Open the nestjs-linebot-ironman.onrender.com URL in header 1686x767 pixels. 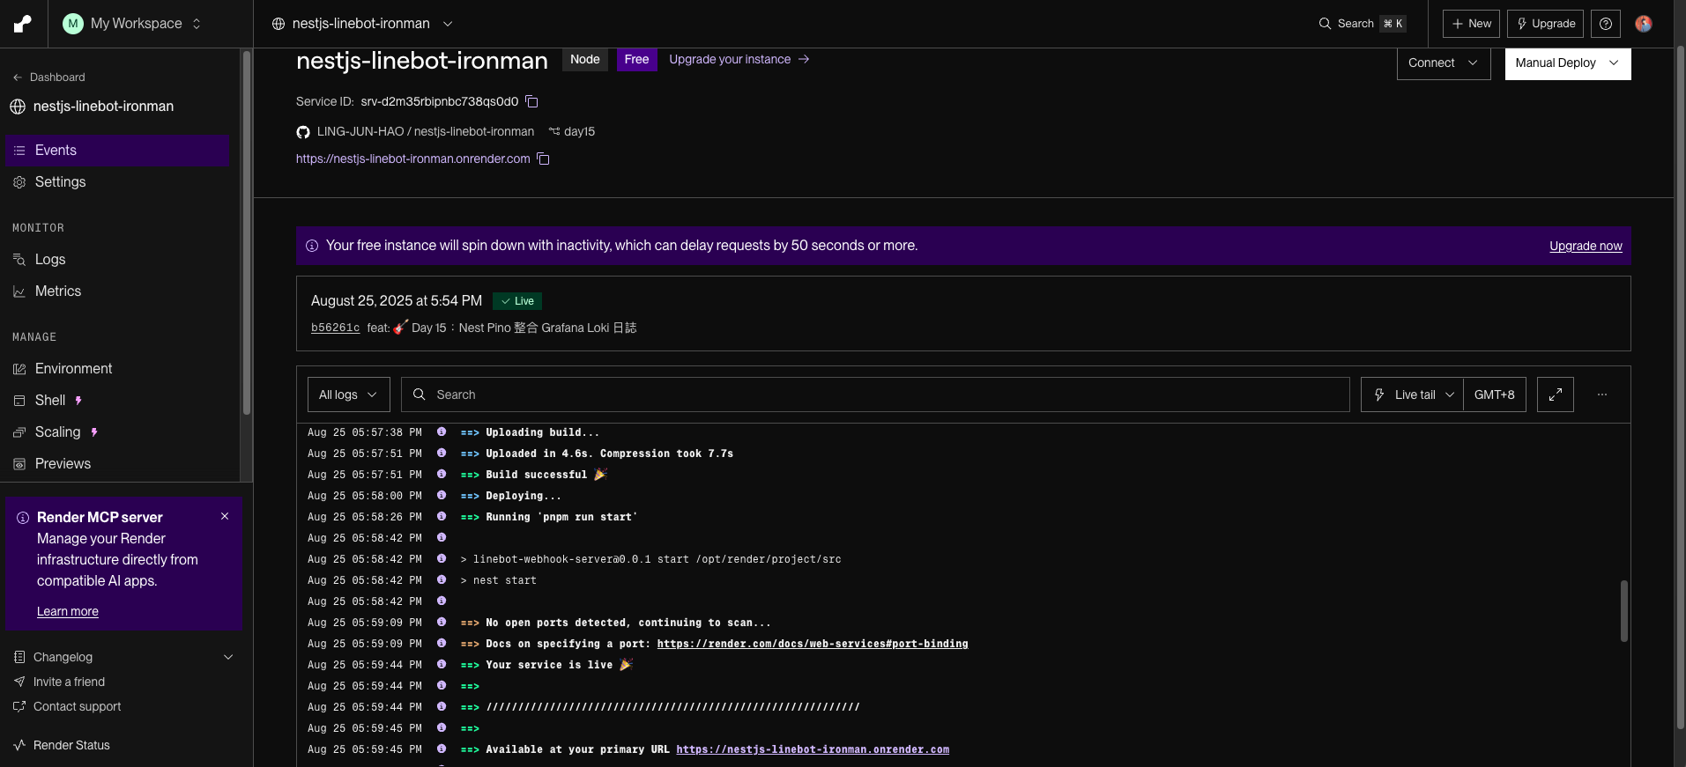413,159
